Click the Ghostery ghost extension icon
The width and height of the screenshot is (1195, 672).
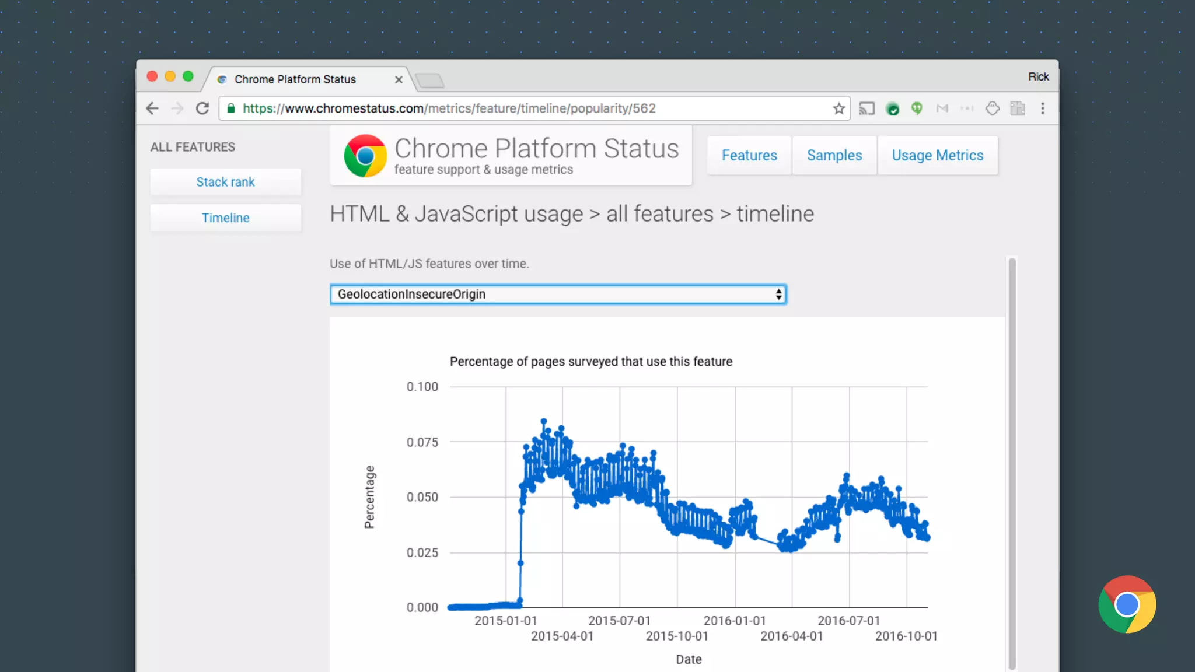click(992, 108)
